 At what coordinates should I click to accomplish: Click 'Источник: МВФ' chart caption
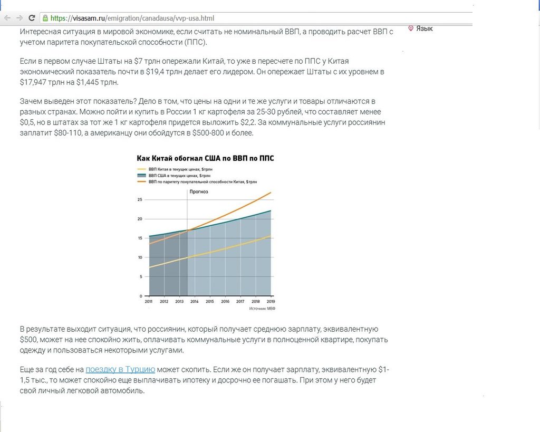coord(262,309)
